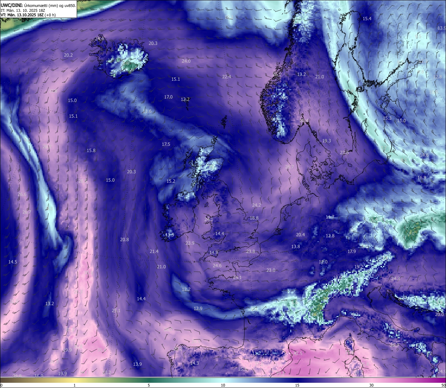Click the colour scale label '50'
This screenshot has height=388, width=446.
pyautogui.click(x=443, y=385)
